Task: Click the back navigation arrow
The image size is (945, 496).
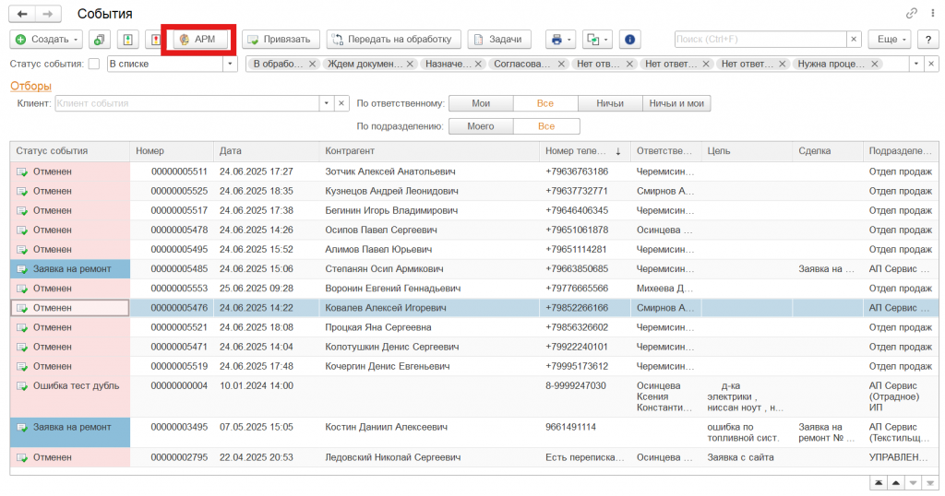Action: 22,14
